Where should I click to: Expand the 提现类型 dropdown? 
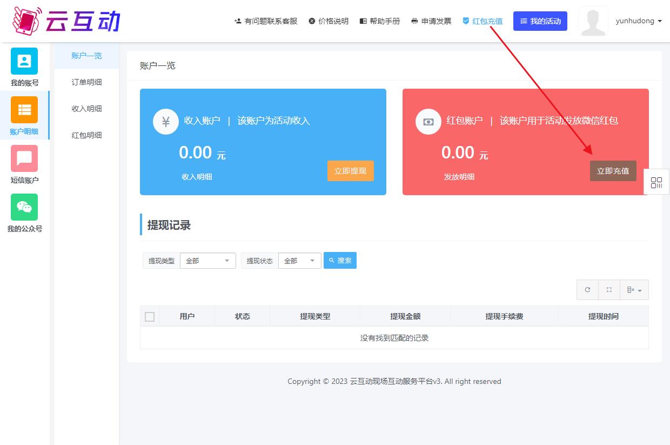click(x=207, y=261)
